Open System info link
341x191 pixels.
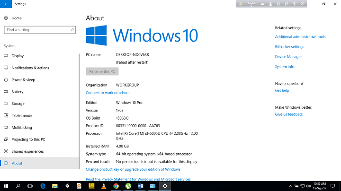[x=285, y=67]
